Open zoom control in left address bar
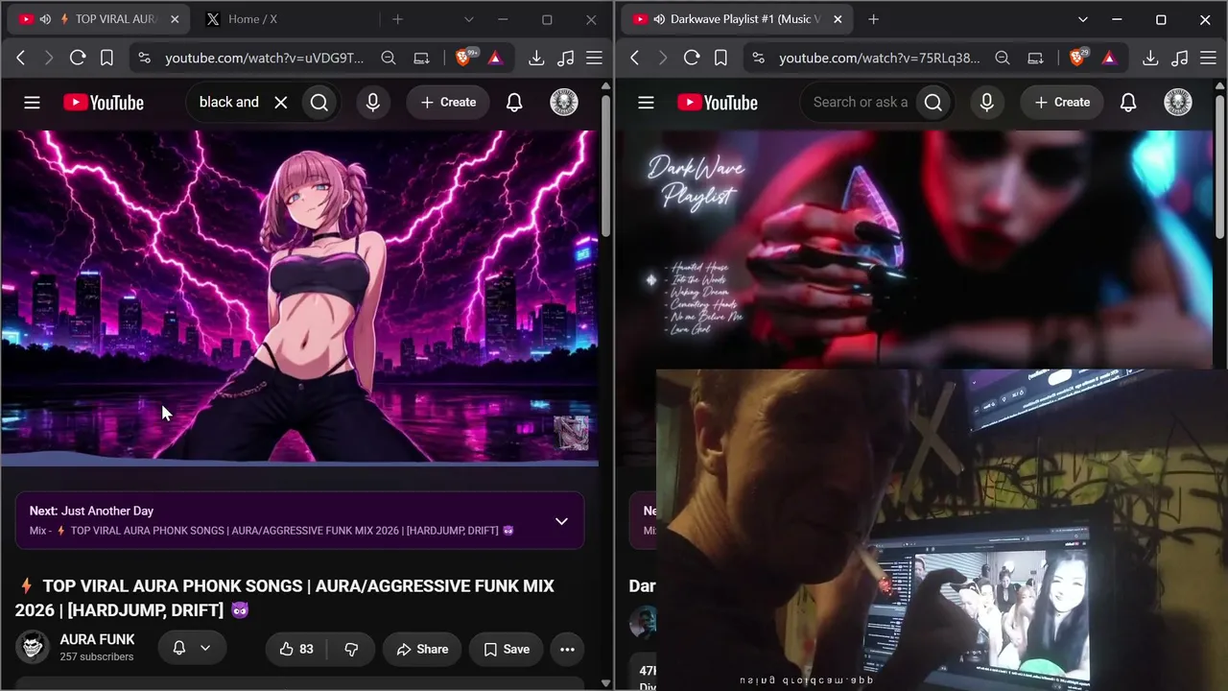The height and width of the screenshot is (691, 1228). [x=389, y=58]
